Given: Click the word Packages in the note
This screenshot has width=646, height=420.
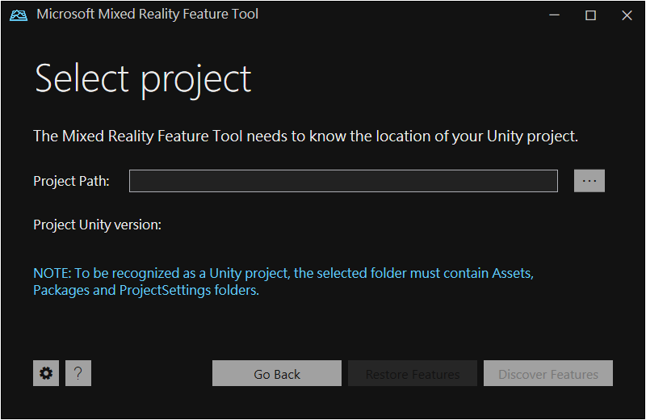Looking at the screenshot, I should 61,291.
